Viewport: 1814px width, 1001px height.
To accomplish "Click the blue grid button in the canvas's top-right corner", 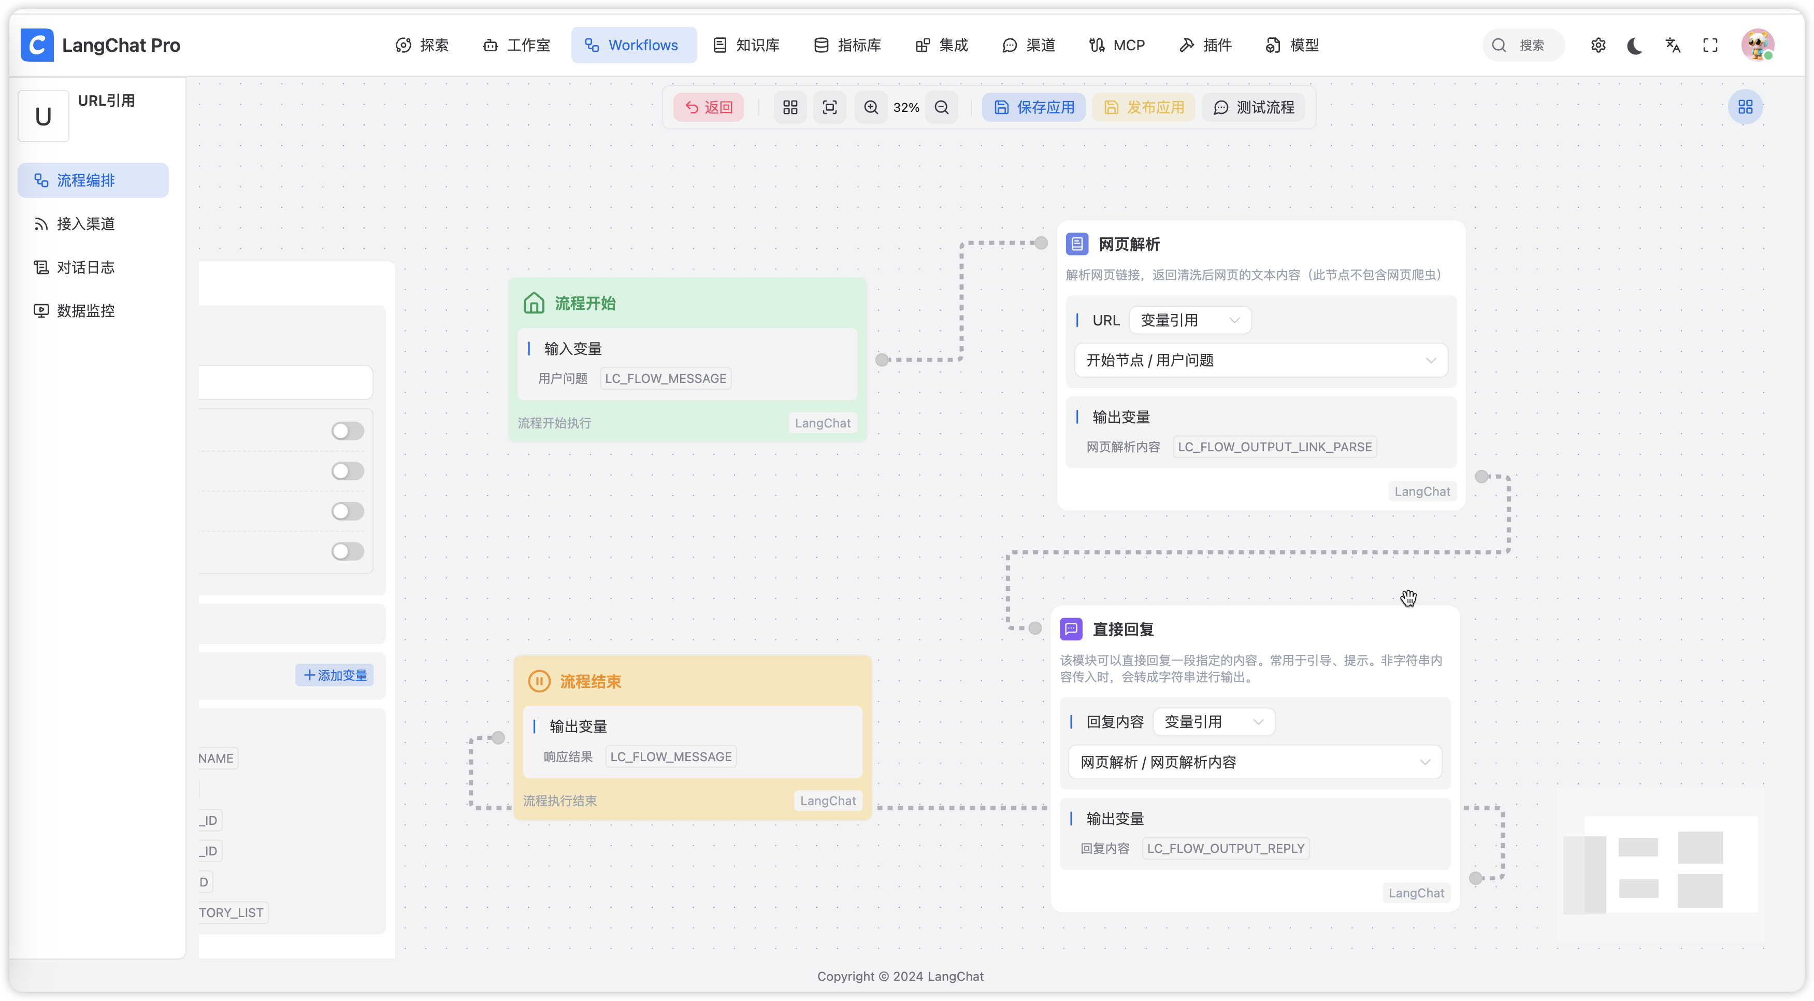I will click(x=1745, y=107).
